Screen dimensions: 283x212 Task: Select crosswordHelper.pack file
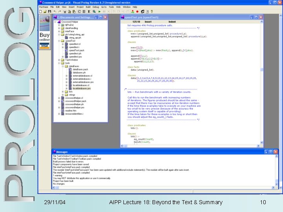pos(75,101)
